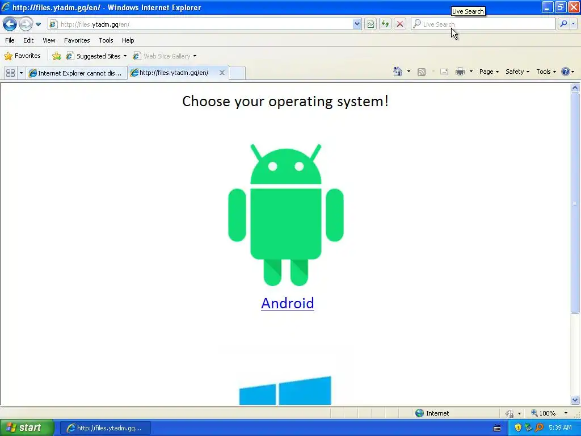
Task: Click the red Stop loading icon
Action: [400, 24]
